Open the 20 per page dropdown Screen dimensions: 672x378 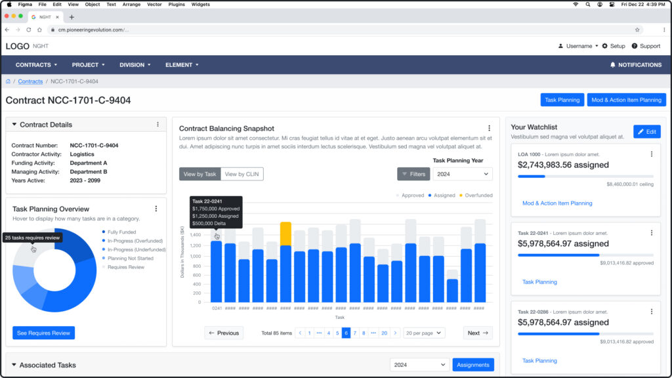[x=424, y=333]
